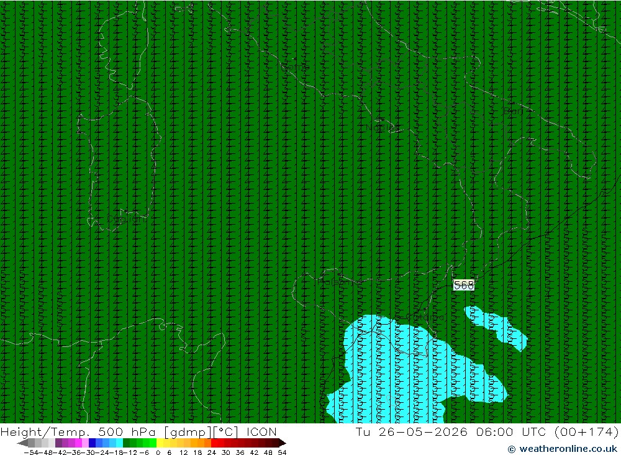Click the 24 value on temperature scale
The height and width of the screenshot is (455, 621).
click(212, 453)
